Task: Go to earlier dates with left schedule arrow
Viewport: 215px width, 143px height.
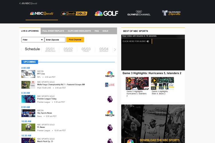Action: pos(22,49)
